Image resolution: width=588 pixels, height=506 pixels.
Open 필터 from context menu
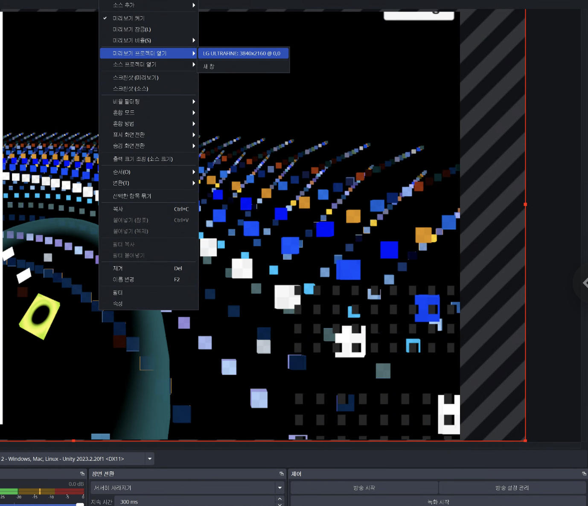pyautogui.click(x=148, y=293)
